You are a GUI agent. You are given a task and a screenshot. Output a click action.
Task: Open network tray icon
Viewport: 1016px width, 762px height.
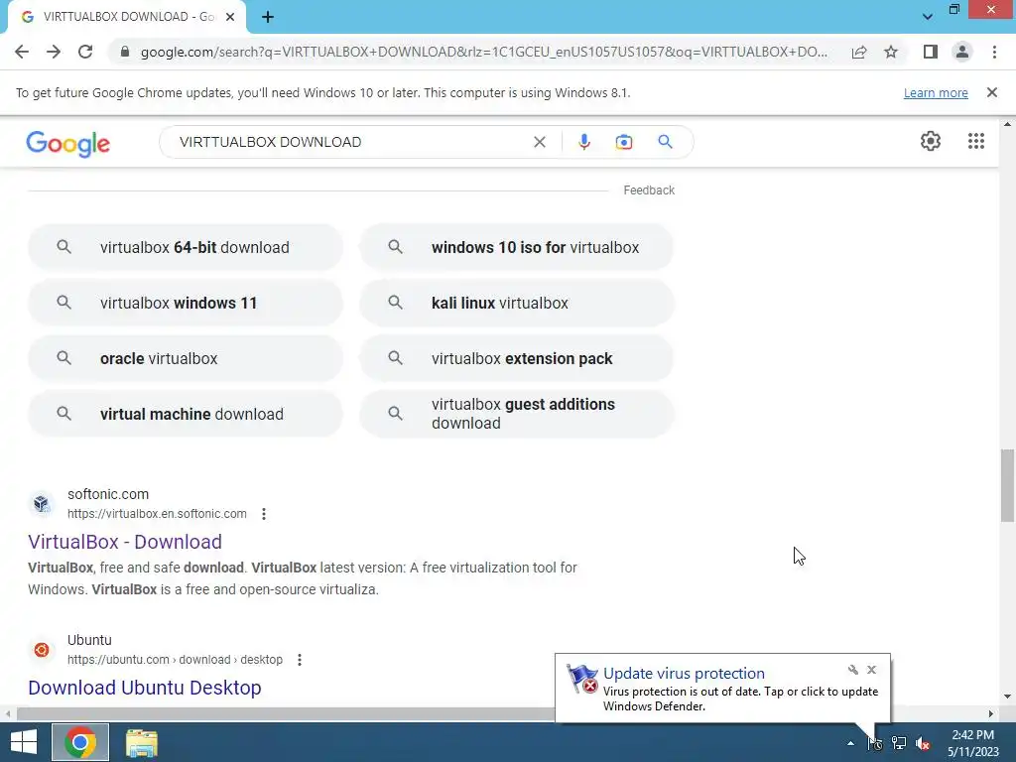click(x=899, y=743)
